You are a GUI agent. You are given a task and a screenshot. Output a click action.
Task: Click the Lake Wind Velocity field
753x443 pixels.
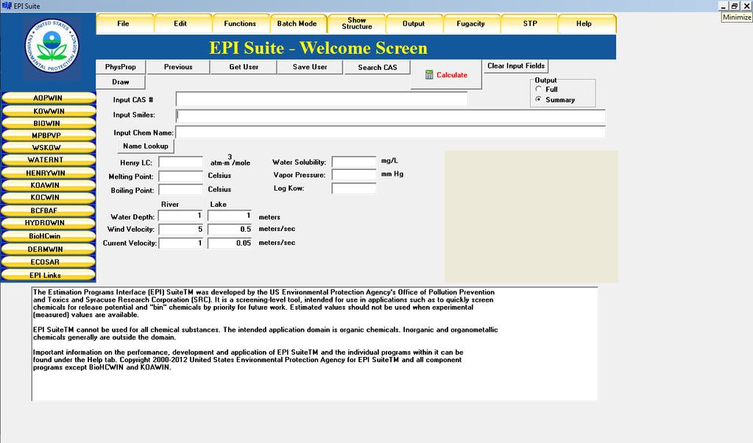coord(230,230)
